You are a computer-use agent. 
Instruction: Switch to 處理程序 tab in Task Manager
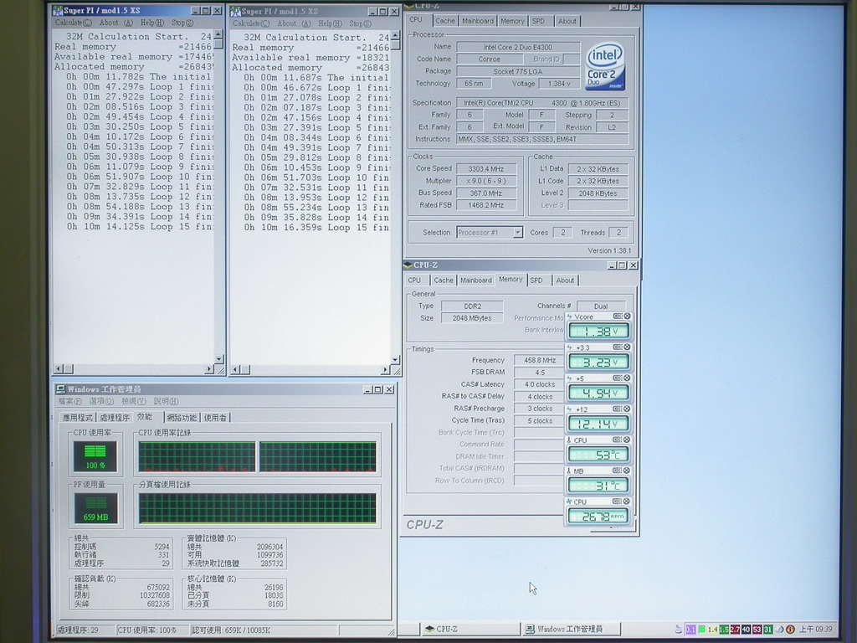[115, 418]
